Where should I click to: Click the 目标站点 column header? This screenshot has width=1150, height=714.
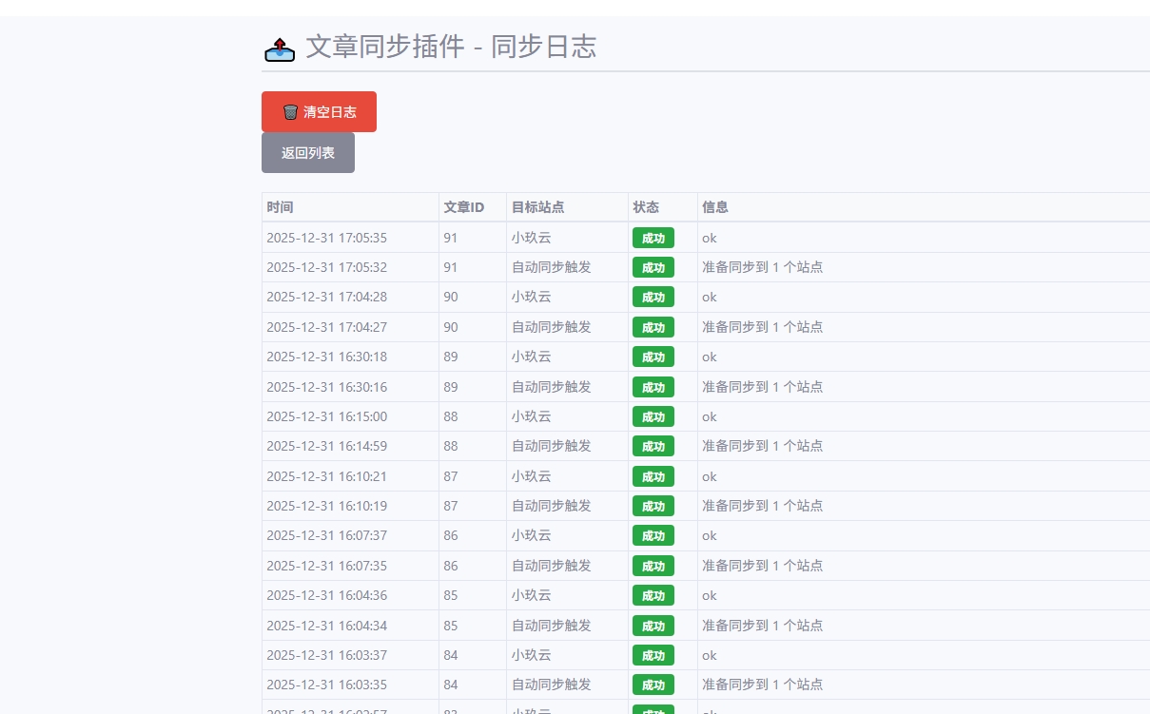tap(539, 207)
